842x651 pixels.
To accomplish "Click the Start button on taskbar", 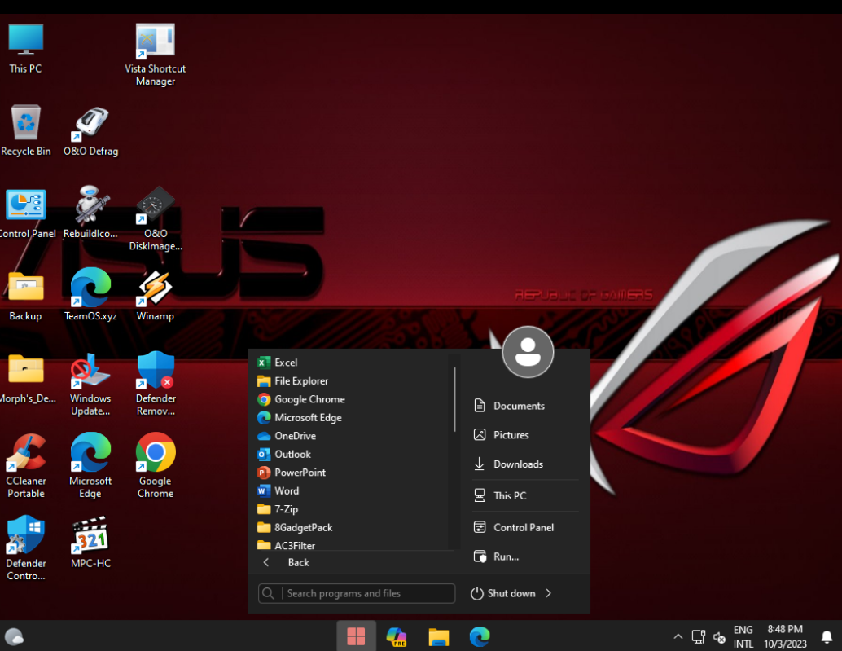I will coord(356,636).
